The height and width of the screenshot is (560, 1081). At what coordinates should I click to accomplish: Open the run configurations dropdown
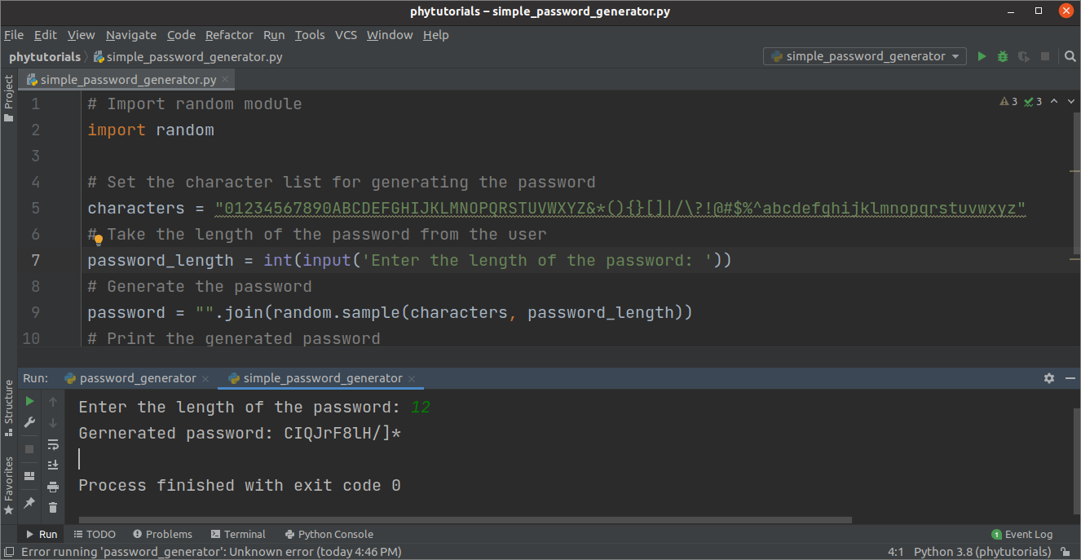pyautogui.click(x=864, y=56)
